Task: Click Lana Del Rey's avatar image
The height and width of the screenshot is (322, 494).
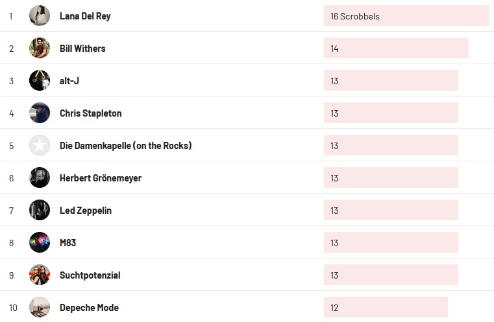Action: click(40, 16)
